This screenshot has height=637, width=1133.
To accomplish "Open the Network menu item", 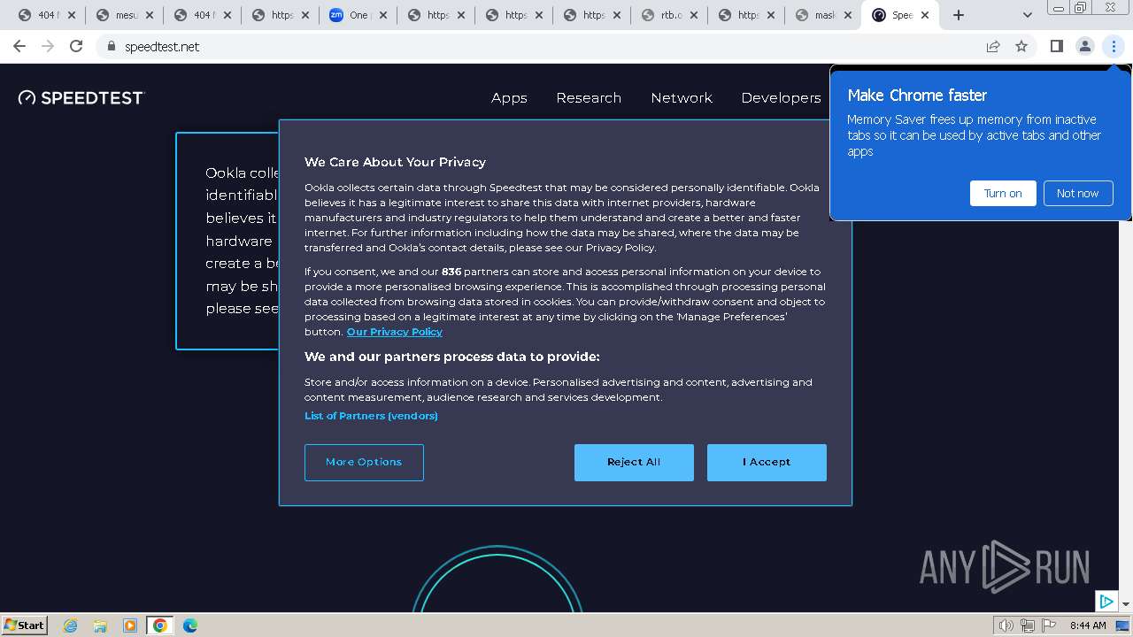I will coord(682,98).
